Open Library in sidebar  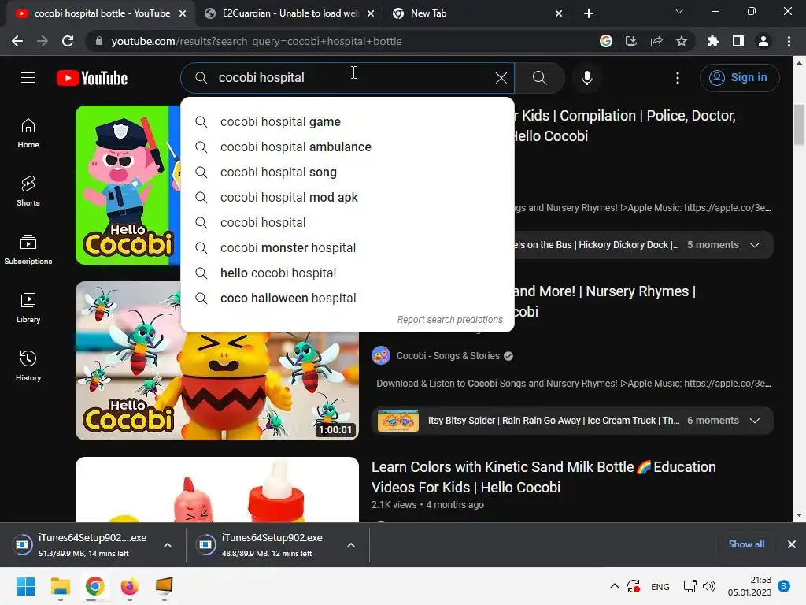click(28, 308)
